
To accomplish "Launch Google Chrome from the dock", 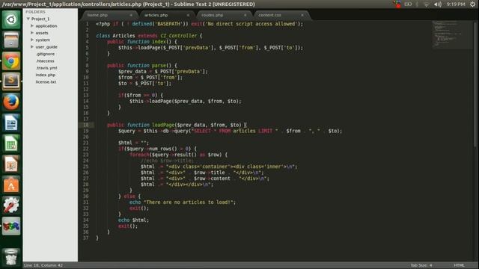I will [x=11, y=61].
